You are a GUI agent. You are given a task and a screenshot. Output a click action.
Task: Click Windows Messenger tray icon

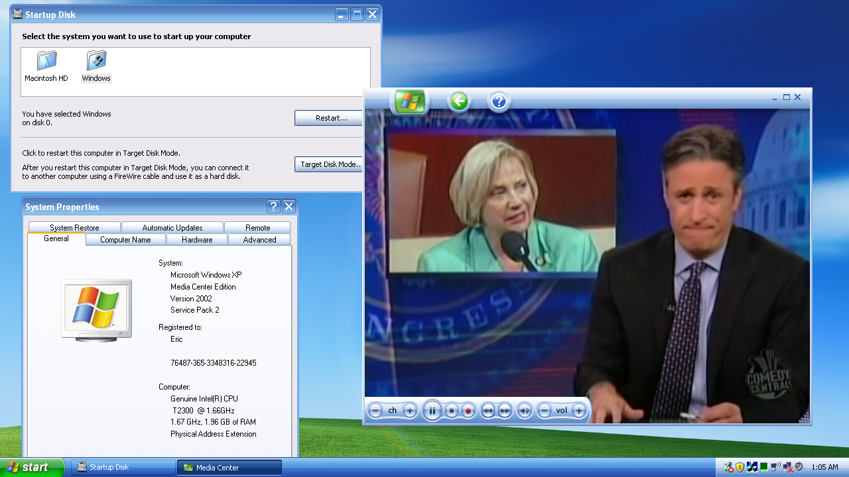729,467
